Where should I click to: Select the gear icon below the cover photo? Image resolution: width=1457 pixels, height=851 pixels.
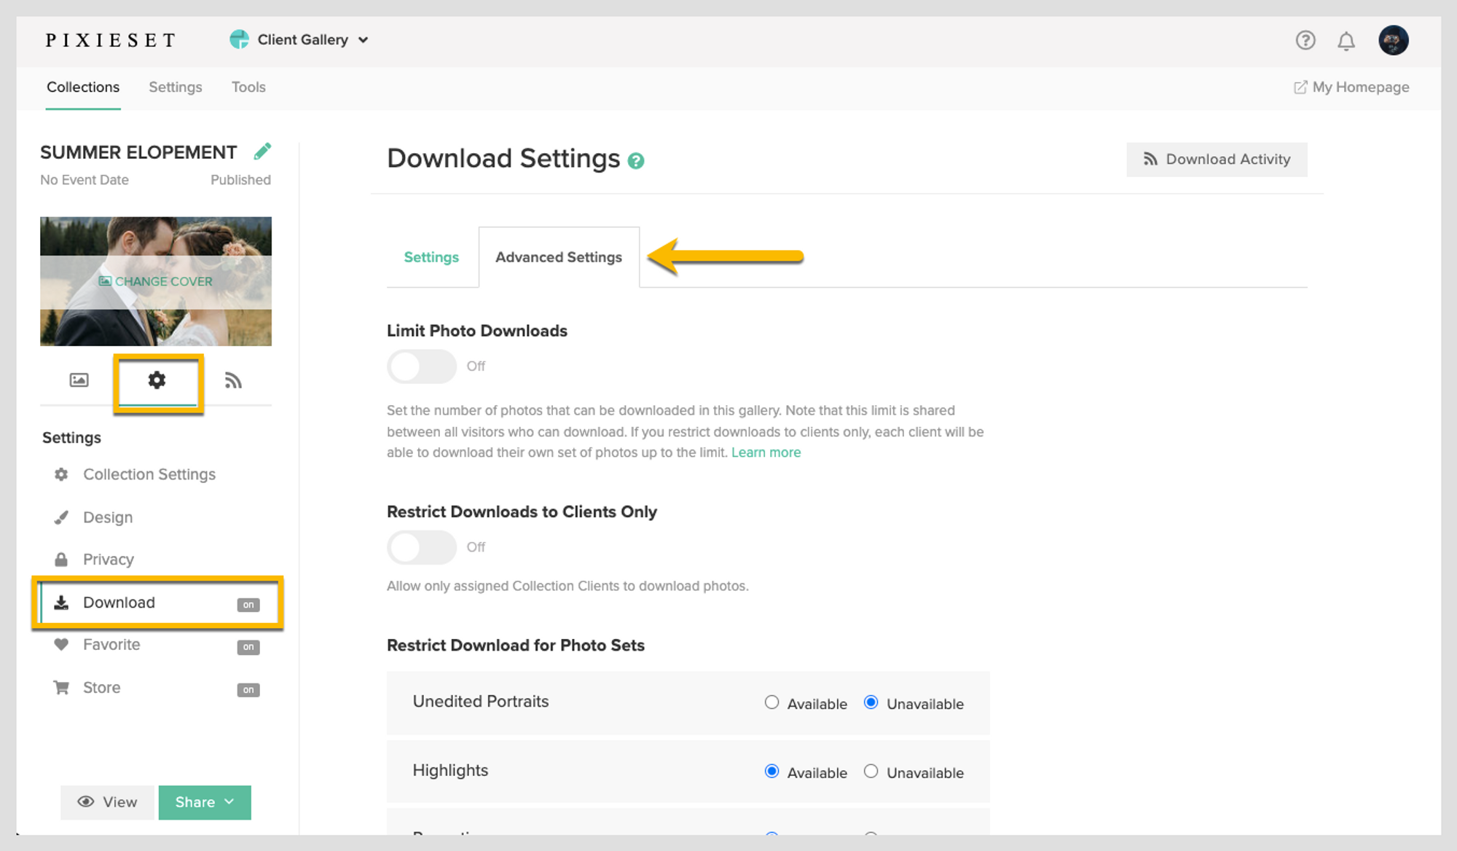point(157,380)
